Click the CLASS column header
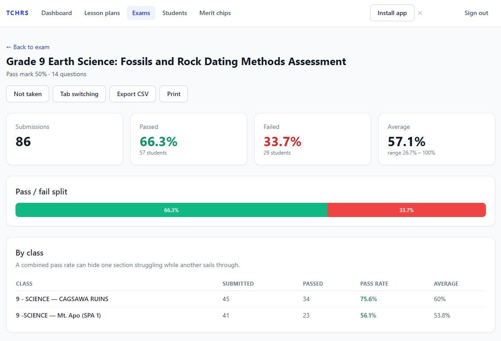 [24, 283]
